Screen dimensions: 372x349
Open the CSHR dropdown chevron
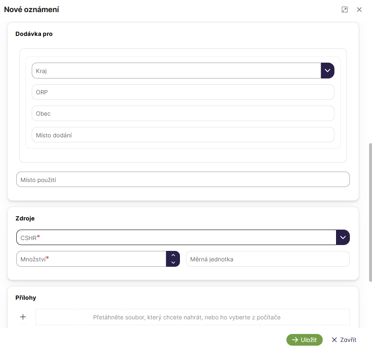point(343,237)
